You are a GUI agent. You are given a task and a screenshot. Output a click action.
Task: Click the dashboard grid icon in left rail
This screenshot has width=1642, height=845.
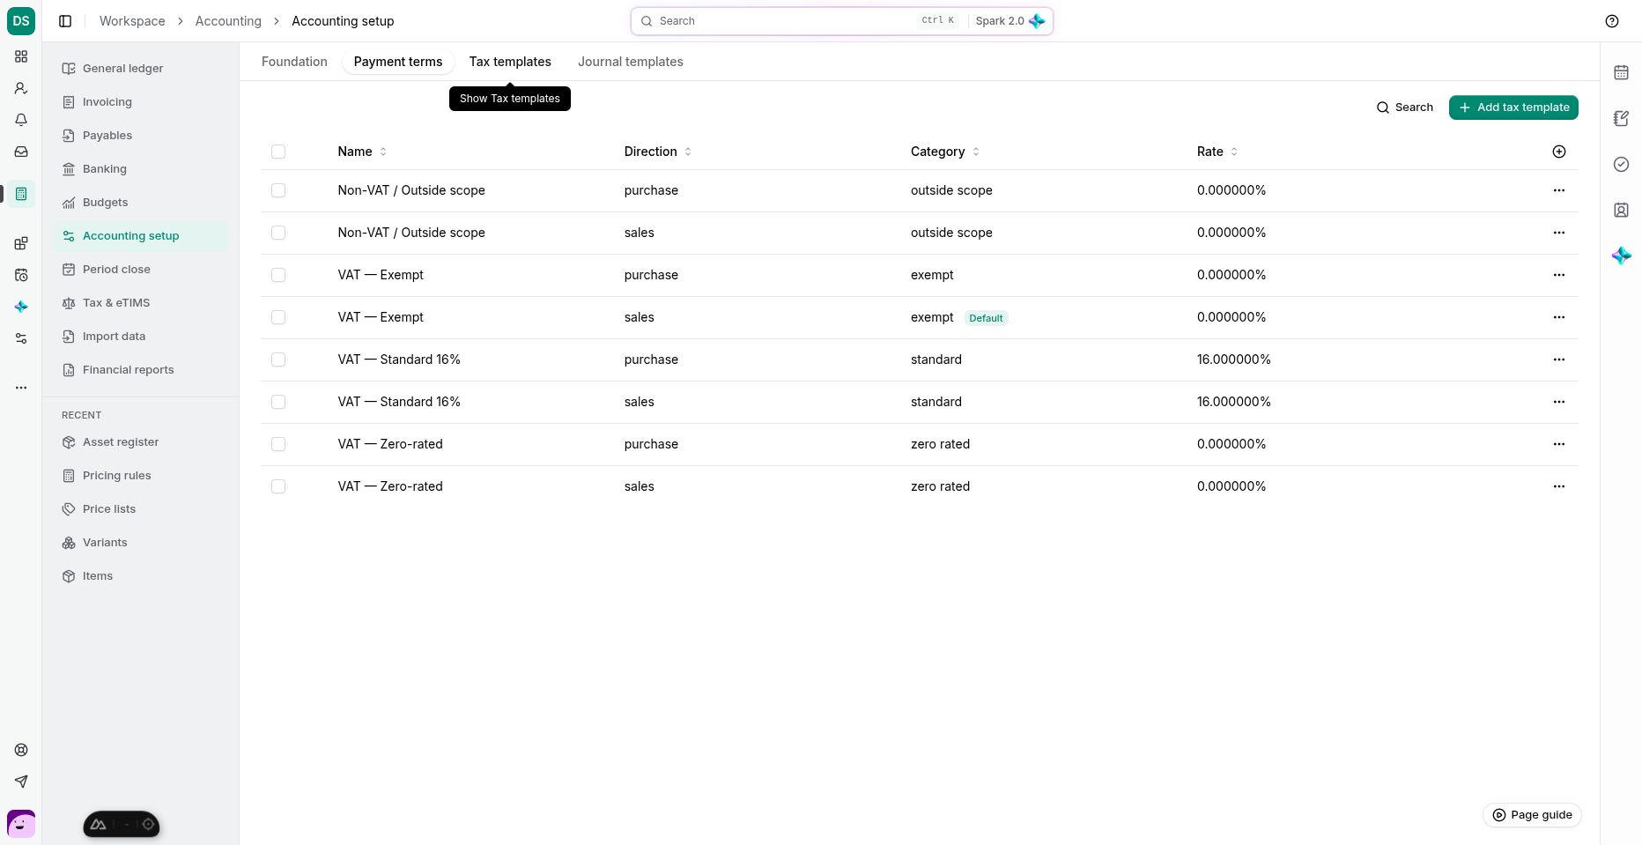(x=21, y=56)
